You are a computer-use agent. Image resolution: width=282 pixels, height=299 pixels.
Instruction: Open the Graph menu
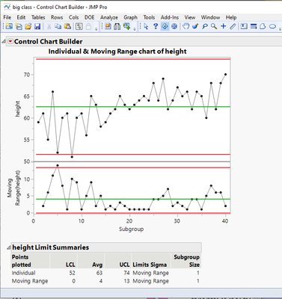coord(131,17)
